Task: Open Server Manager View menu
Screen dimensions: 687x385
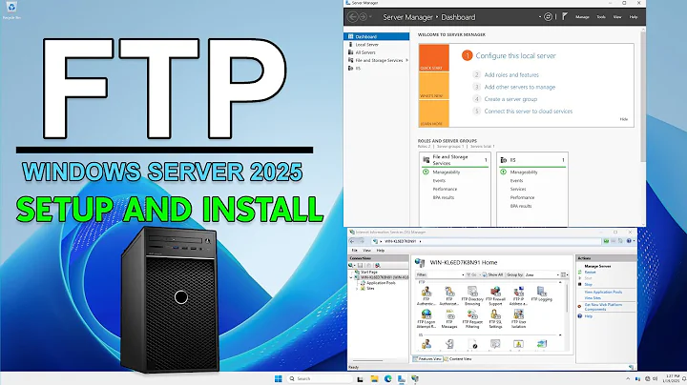Action: [617, 17]
